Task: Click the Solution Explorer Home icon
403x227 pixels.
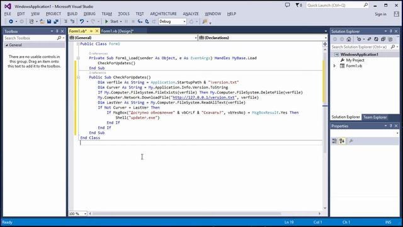Action: [349, 39]
